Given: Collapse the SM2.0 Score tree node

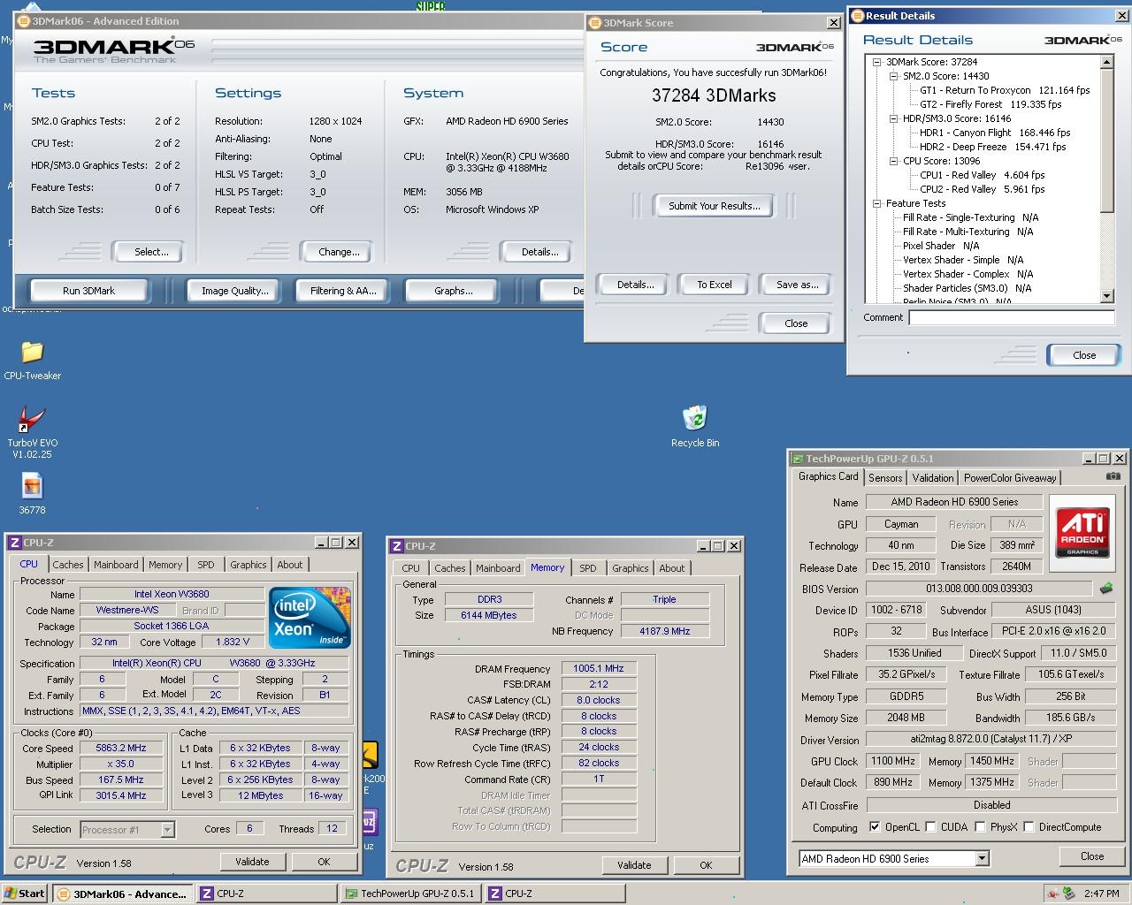Looking at the screenshot, I should click(893, 76).
